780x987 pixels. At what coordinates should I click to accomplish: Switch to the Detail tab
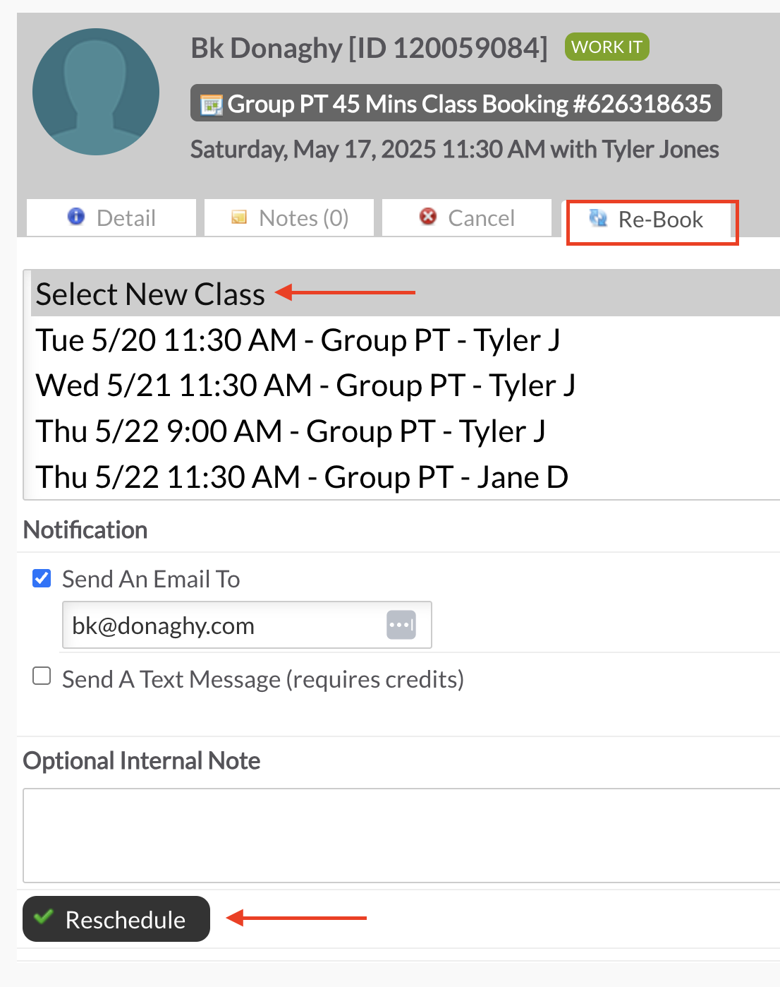coord(111,218)
